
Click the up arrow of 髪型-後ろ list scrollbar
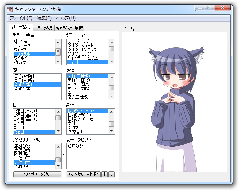coord(111,42)
